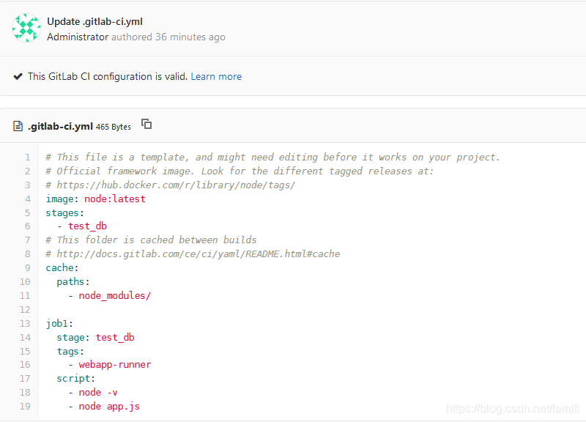
Task: Select line number 13 in the gutter
Action: click(25, 323)
